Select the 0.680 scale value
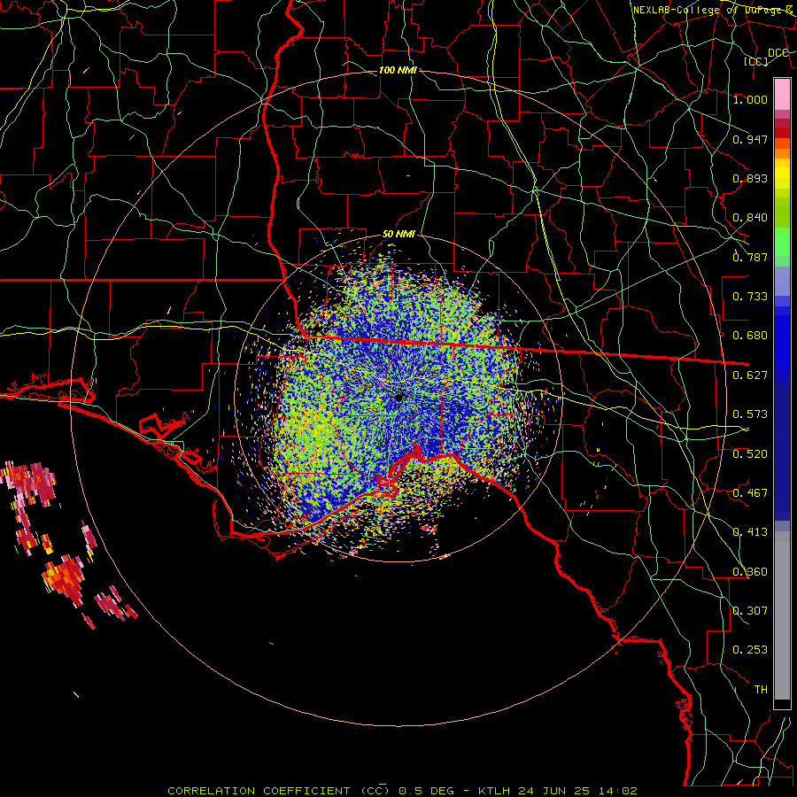797x797 pixels. (x=750, y=336)
